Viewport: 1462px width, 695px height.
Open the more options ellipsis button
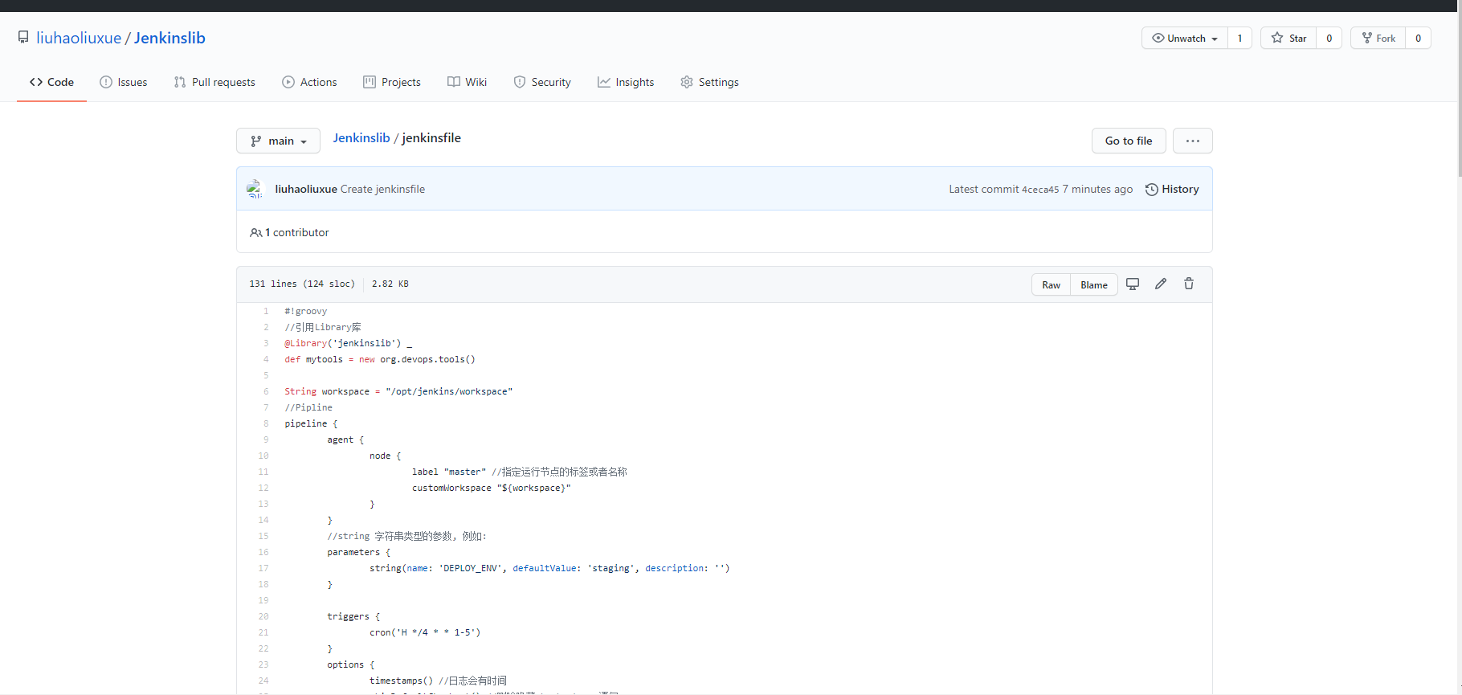tap(1193, 141)
